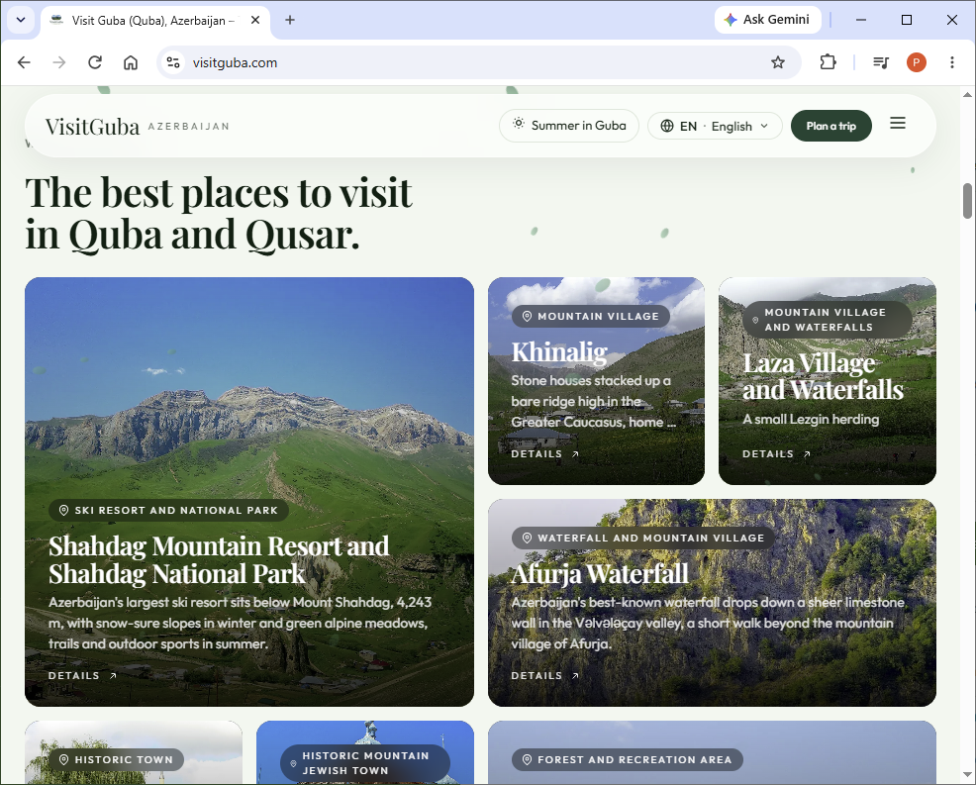Ask Gemini about this page
The width and height of the screenshot is (976, 785).
click(x=767, y=19)
